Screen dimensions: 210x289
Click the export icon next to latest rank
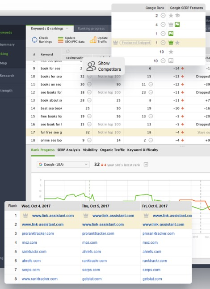[146, 164]
